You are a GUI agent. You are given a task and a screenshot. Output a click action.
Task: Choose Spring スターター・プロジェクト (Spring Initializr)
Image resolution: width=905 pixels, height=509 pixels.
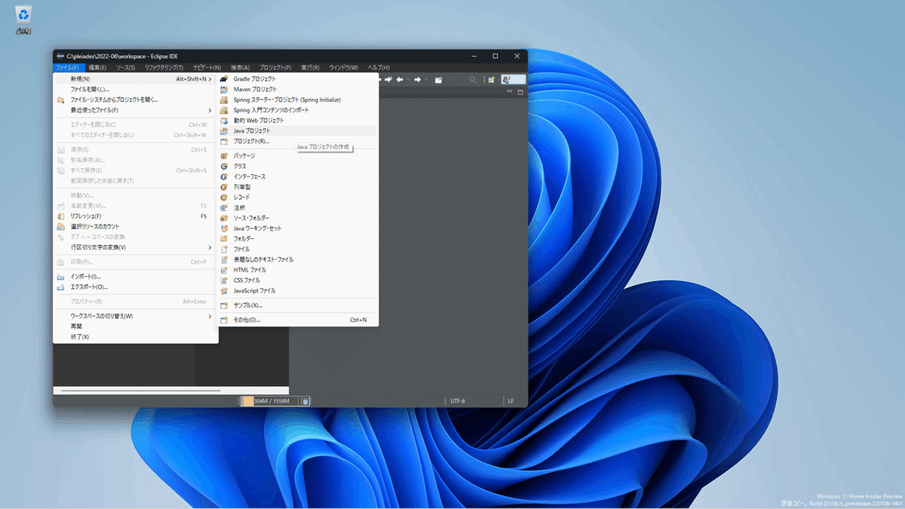tap(297, 100)
